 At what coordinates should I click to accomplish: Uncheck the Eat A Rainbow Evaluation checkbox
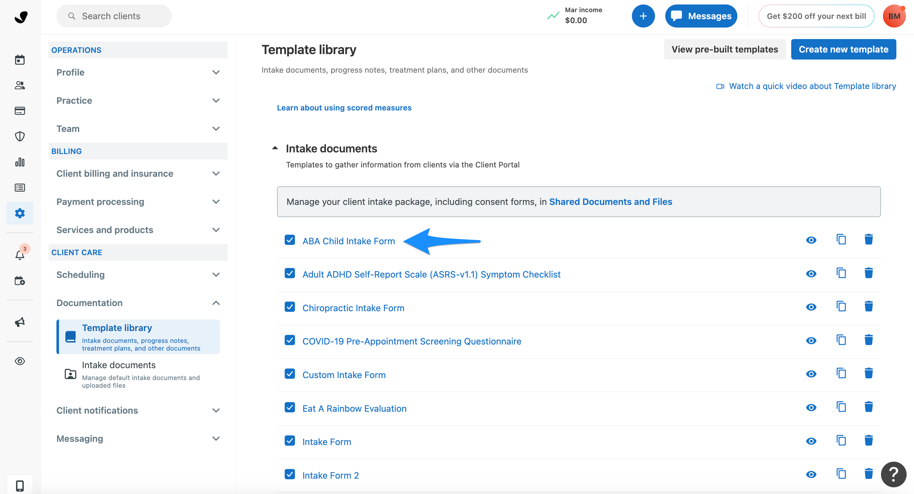click(290, 408)
